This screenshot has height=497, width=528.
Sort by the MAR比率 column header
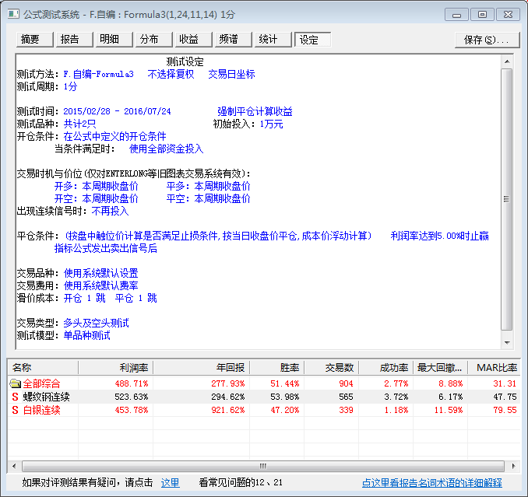click(x=494, y=368)
